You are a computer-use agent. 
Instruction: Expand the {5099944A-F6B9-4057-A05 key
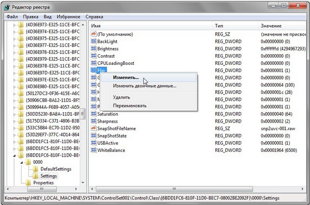click(14, 108)
